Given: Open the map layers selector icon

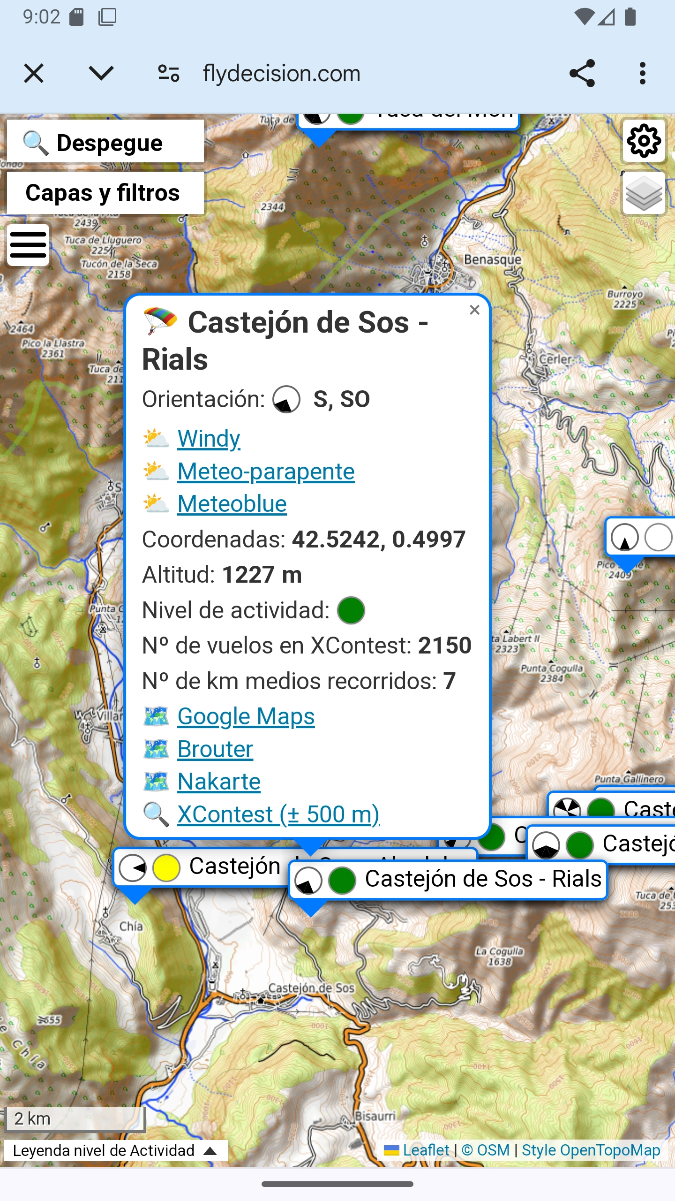Looking at the screenshot, I should (644, 193).
